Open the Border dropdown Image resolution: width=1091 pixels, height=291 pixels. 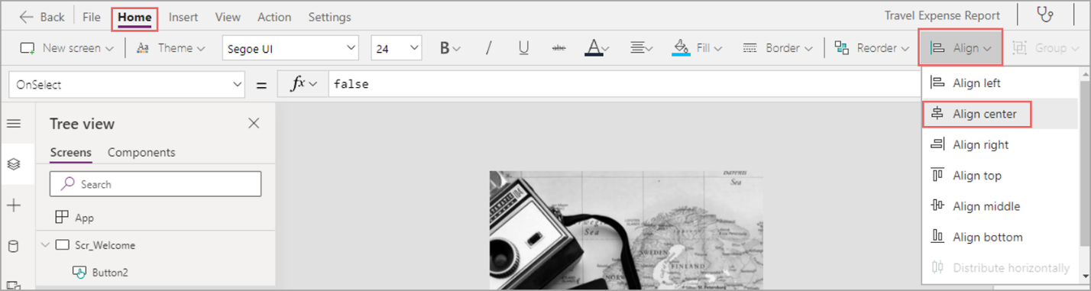pyautogui.click(x=778, y=48)
